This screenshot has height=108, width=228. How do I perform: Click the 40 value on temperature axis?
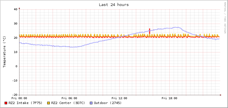coord(15,9)
